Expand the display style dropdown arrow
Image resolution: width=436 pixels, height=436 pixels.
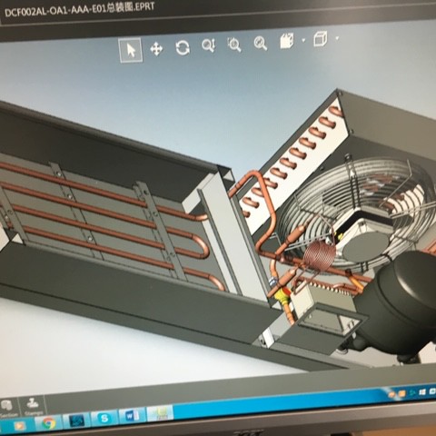click(x=337, y=38)
